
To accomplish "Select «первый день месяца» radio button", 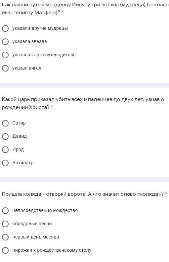I will pos(5,237).
